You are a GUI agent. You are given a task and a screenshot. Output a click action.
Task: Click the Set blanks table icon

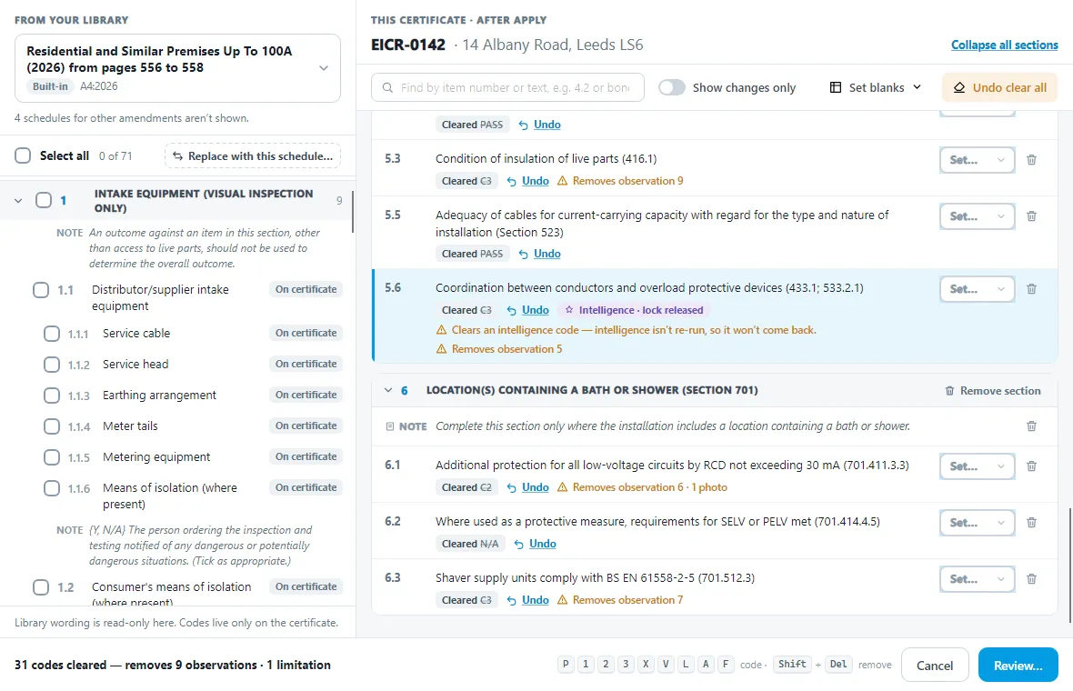836,87
